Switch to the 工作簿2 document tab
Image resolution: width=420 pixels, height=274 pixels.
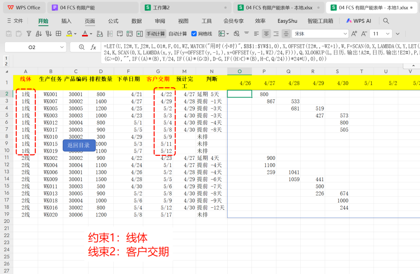click(186, 7)
